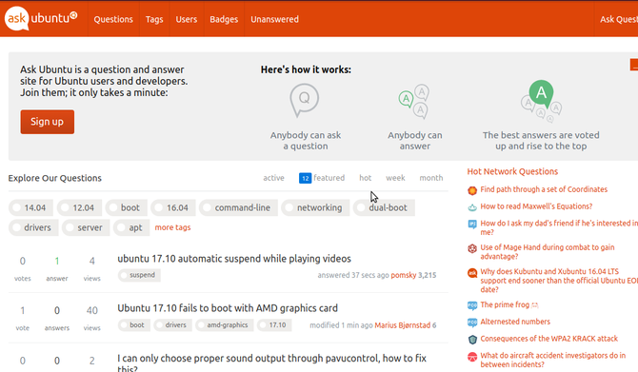Open user Marius Bjørnstad's profile
638x372 pixels.
(403, 325)
